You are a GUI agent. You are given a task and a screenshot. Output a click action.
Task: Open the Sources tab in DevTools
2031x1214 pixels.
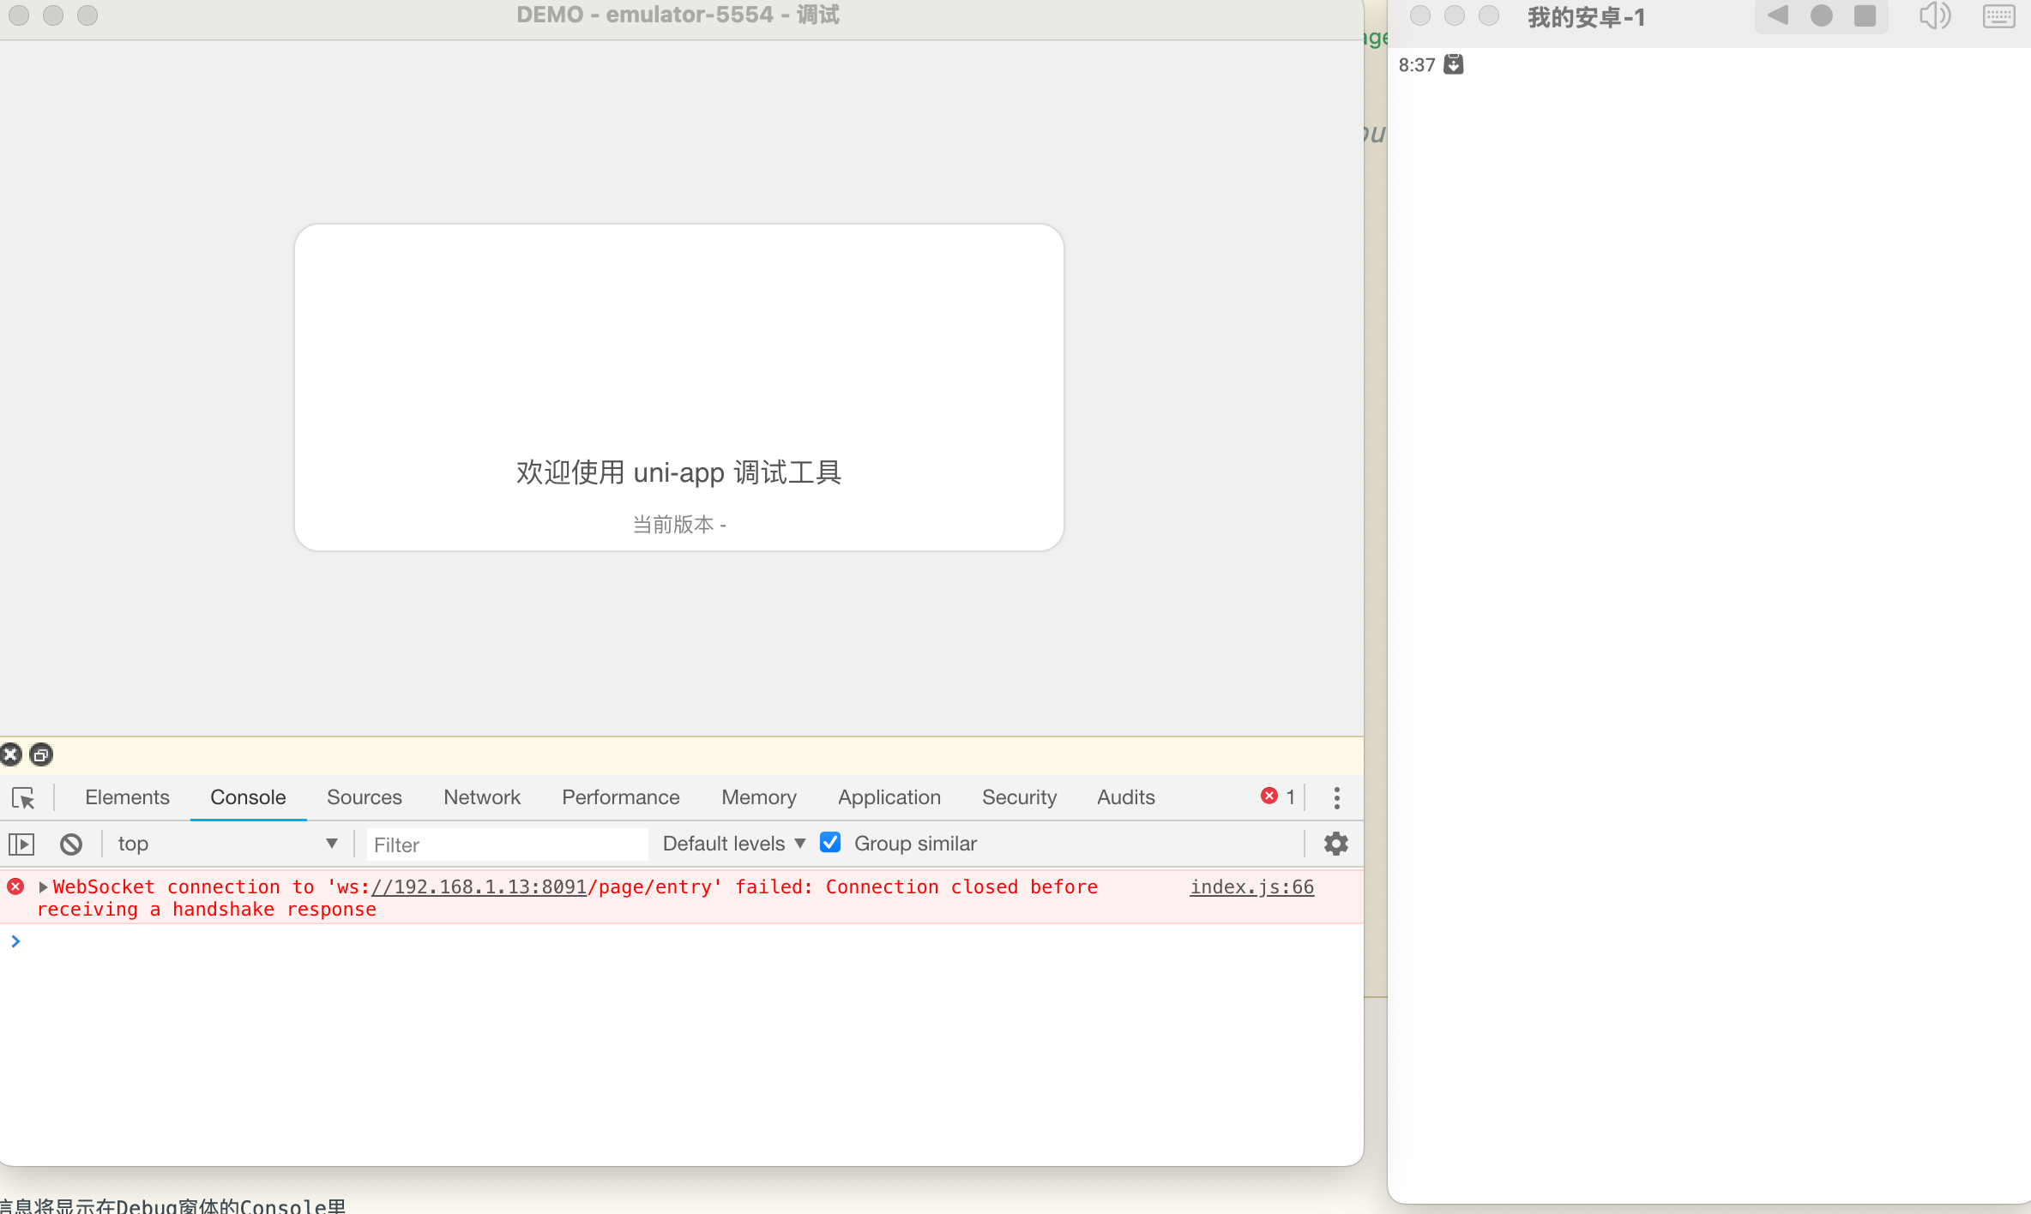pyautogui.click(x=363, y=796)
